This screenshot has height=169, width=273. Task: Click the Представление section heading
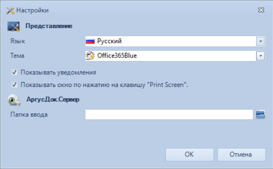[49, 26]
